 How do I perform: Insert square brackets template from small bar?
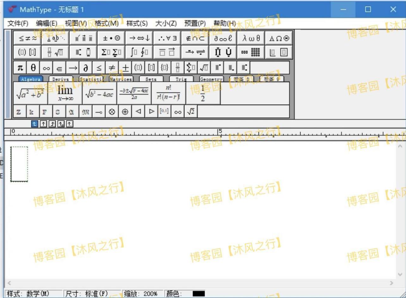pos(151,68)
